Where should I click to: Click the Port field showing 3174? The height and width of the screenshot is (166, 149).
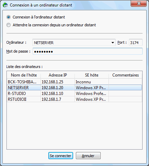tap(136, 43)
